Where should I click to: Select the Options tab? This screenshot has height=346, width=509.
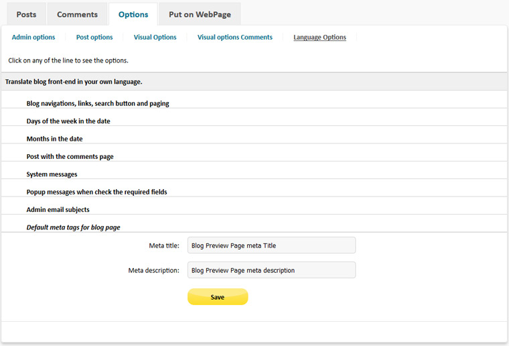(x=133, y=14)
